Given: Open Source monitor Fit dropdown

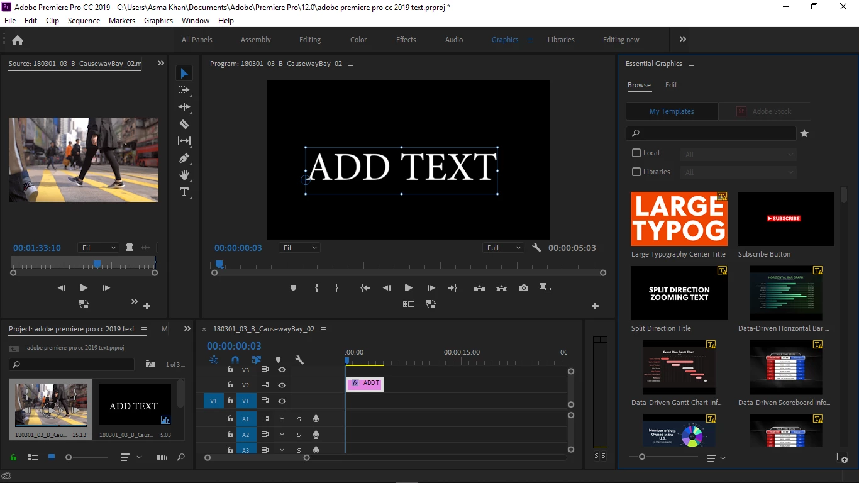Looking at the screenshot, I should (99, 248).
